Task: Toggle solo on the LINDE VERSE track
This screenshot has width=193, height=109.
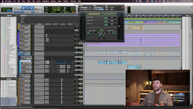Action: (24, 63)
